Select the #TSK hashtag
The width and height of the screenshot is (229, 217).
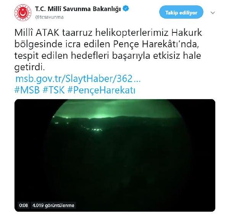pyautogui.click(x=53, y=90)
